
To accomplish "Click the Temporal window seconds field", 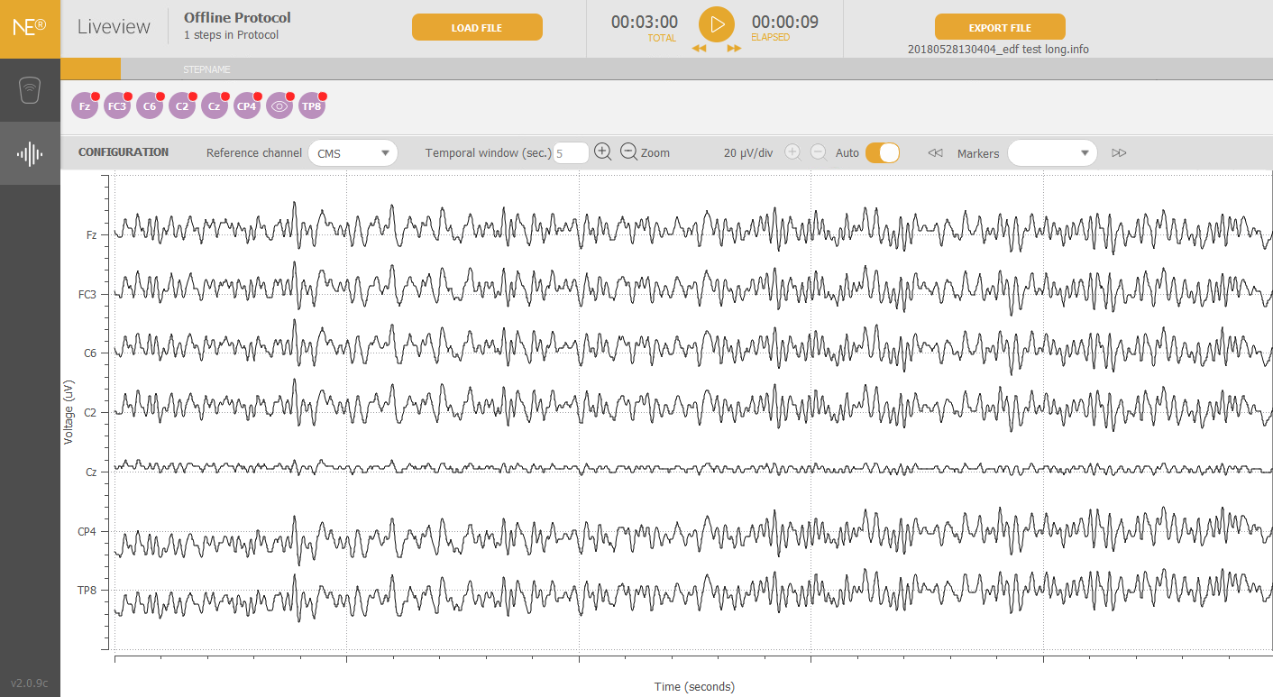I will 571,153.
